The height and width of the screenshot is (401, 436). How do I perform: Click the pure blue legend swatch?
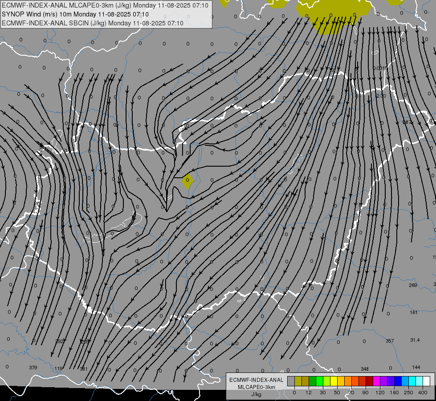point(398,381)
